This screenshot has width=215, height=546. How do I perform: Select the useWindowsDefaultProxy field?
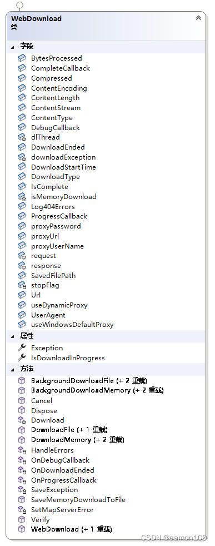coord(72,325)
